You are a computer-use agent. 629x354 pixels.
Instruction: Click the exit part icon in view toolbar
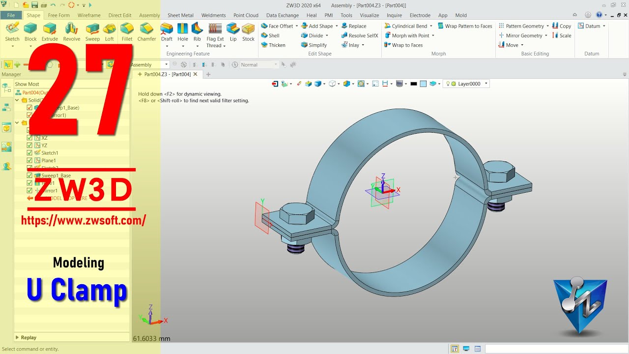275,84
